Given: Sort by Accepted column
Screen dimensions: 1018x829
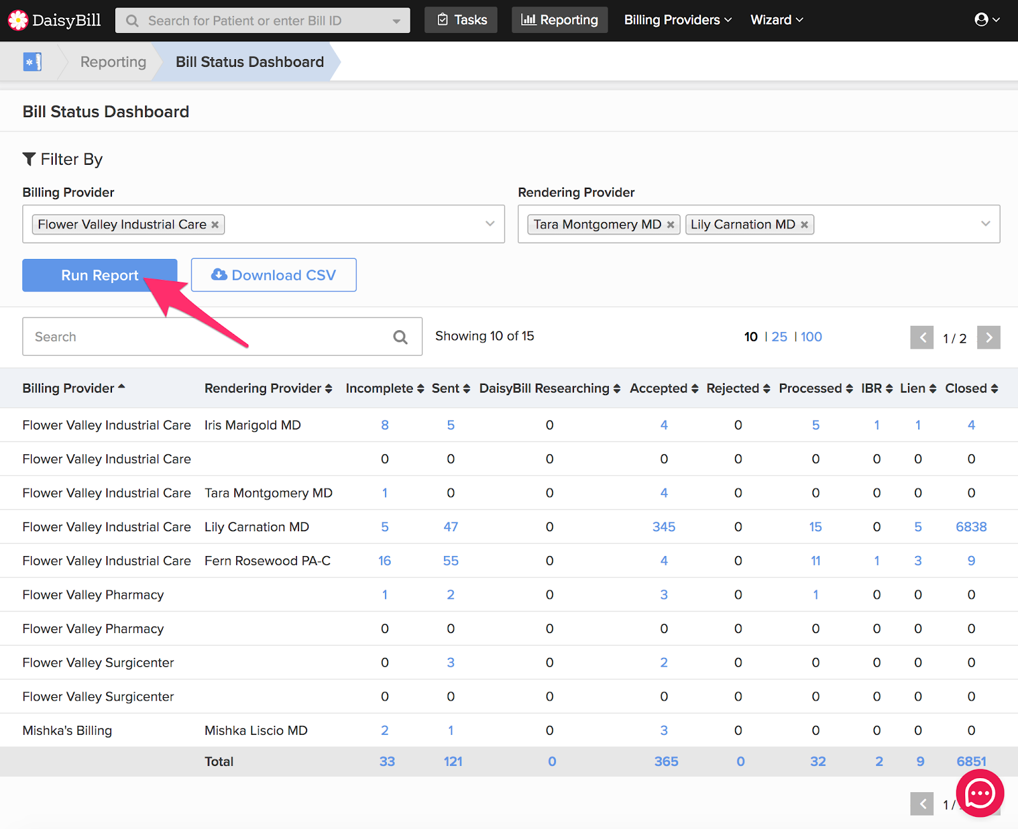Looking at the screenshot, I should (664, 388).
